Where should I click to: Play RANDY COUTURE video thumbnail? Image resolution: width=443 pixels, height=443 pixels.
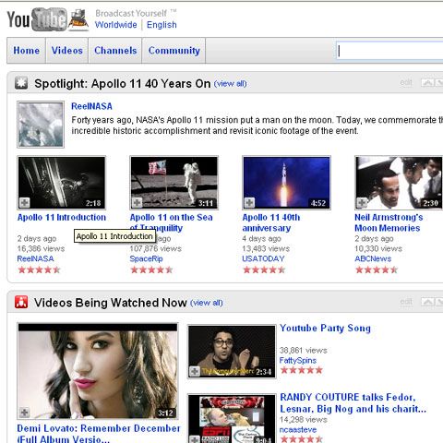click(x=232, y=419)
